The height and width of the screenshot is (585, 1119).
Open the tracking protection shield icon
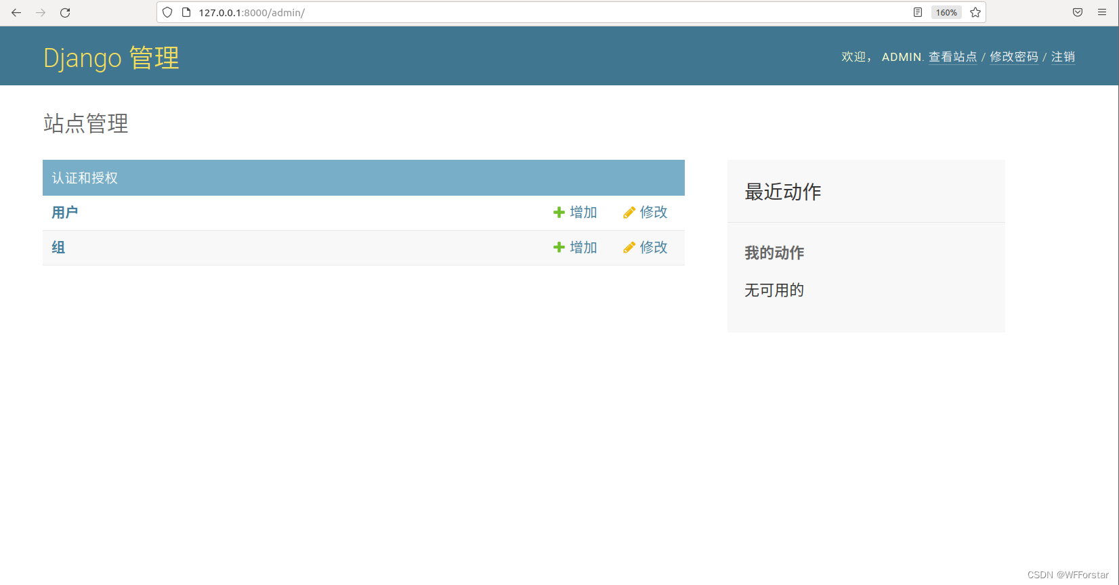(x=167, y=12)
